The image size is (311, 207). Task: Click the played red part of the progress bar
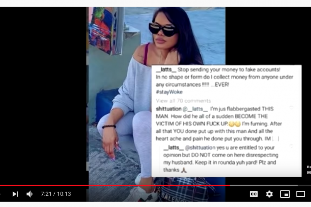(115, 185)
